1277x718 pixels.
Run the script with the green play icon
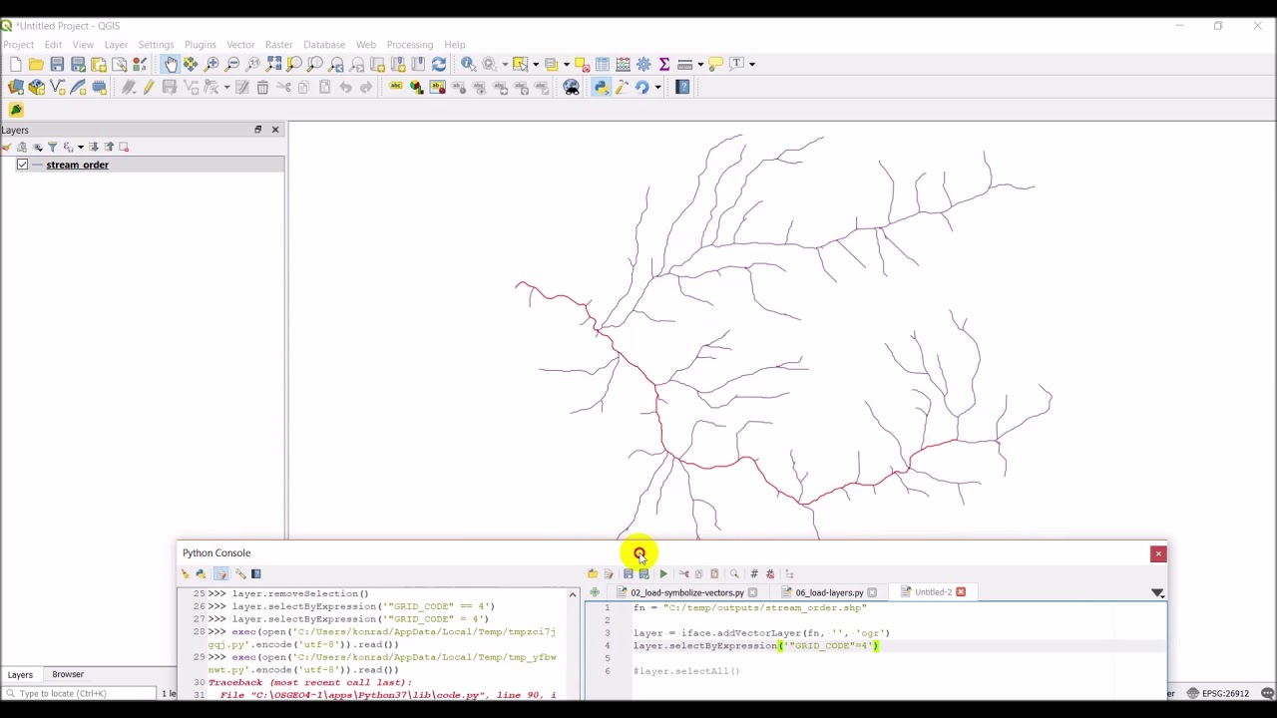(662, 573)
